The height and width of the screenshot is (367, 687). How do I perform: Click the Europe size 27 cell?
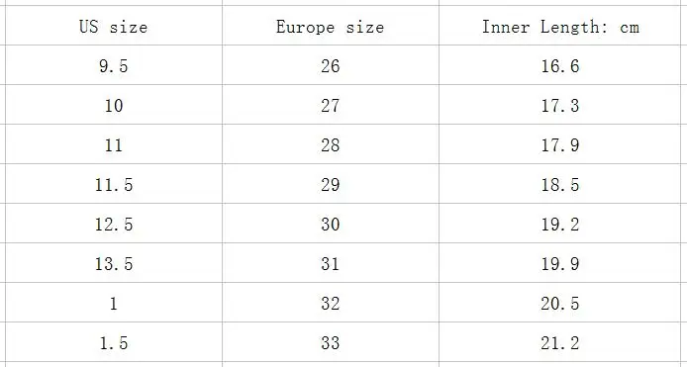(331, 105)
